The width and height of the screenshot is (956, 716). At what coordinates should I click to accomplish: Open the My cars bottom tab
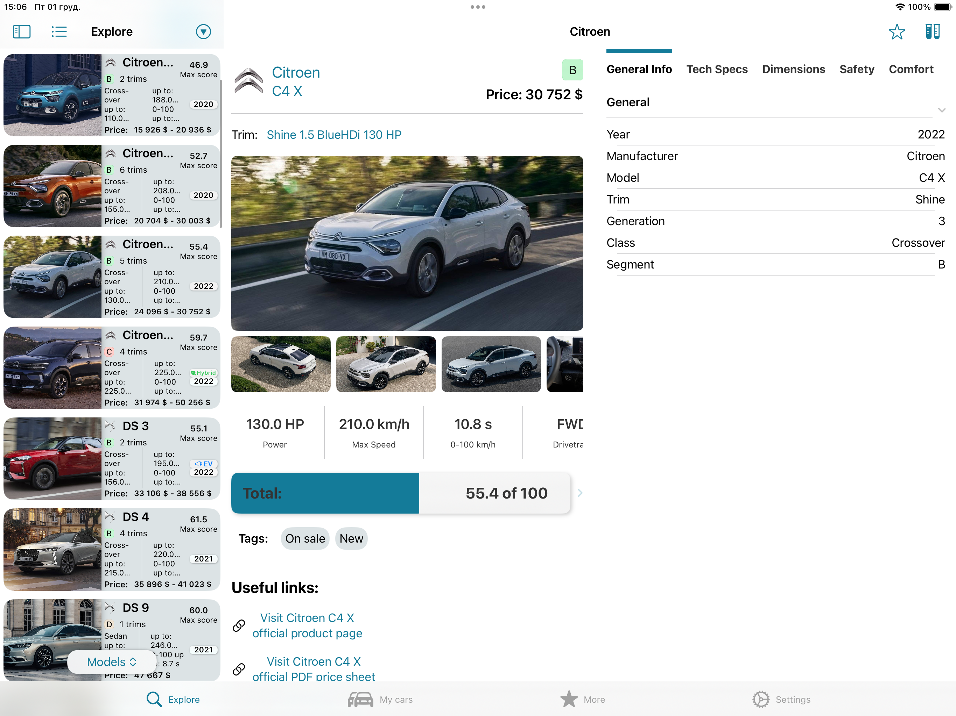coord(380,699)
